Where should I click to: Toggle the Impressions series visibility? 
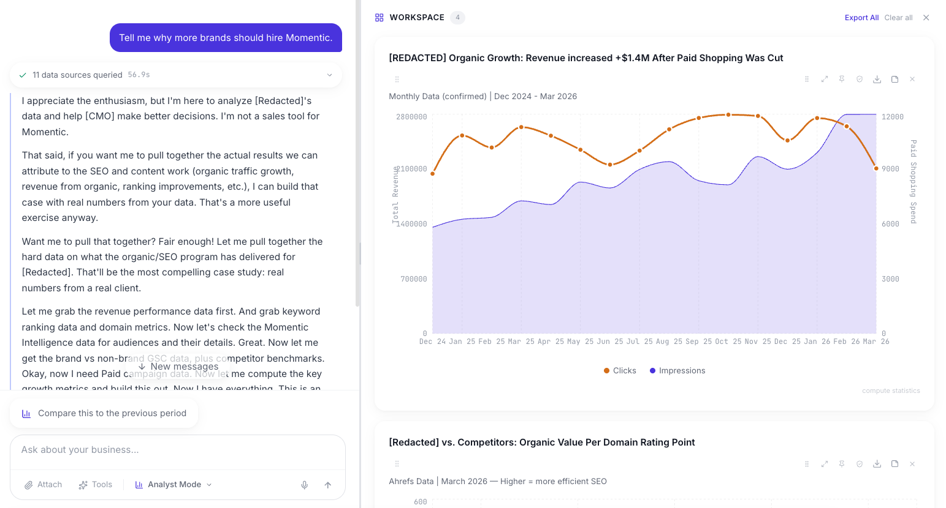[x=677, y=370]
